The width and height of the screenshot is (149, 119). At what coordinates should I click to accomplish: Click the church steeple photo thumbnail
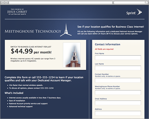pyautogui.click(x=72, y=55)
